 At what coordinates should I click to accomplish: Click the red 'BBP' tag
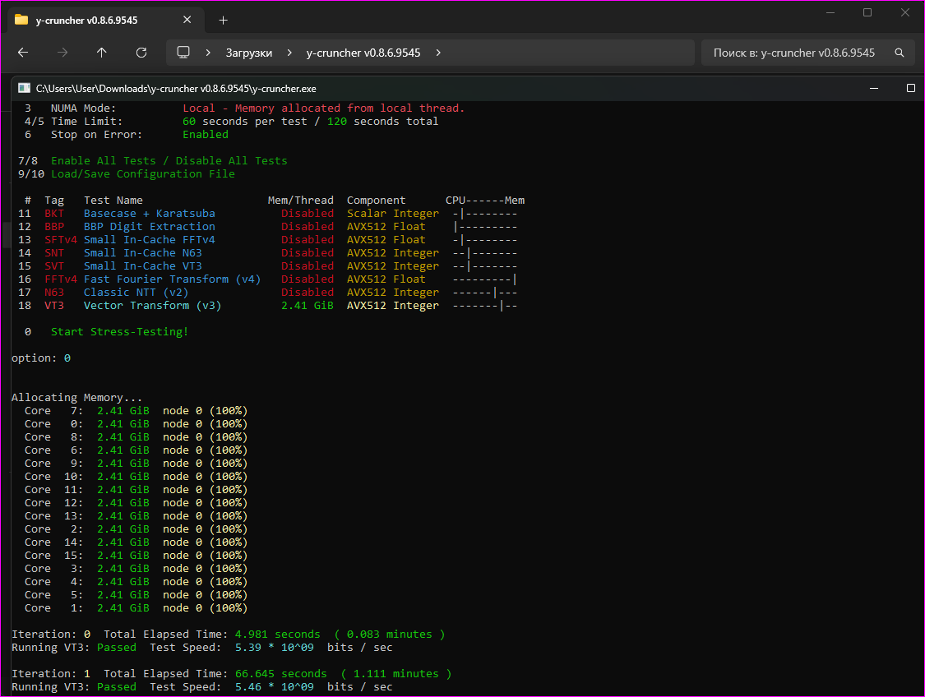pos(54,226)
